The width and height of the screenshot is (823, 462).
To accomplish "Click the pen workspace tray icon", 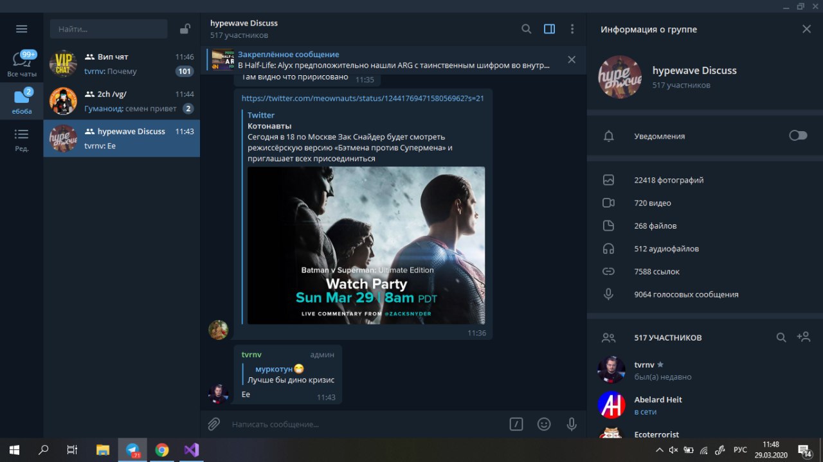I will point(720,450).
